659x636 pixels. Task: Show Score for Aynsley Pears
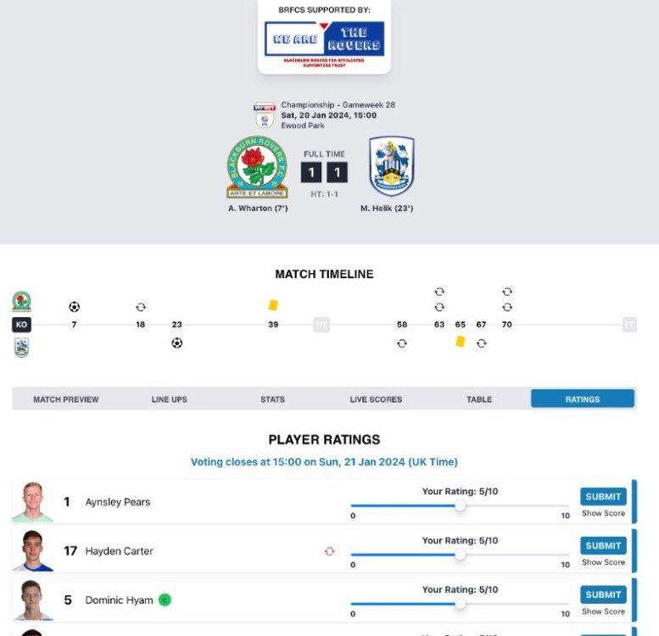point(603,513)
